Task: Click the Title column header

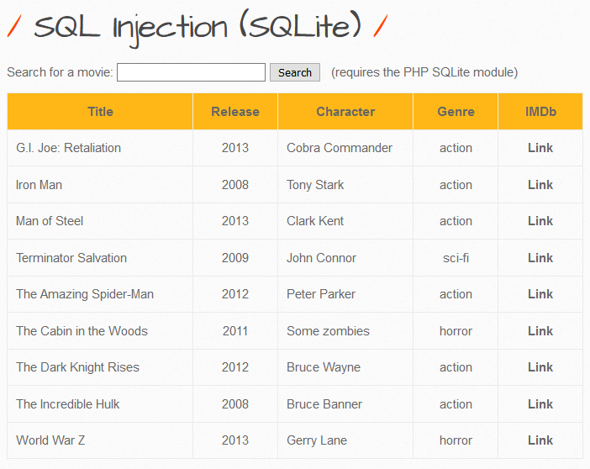Action: [100, 112]
